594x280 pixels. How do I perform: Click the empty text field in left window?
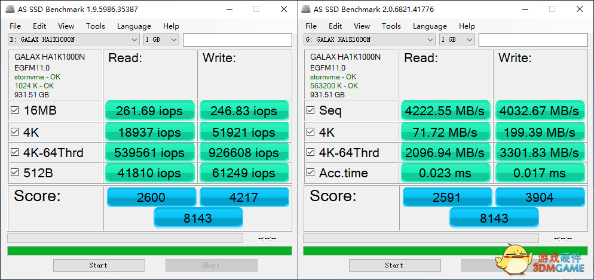pyautogui.click(x=237, y=40)
